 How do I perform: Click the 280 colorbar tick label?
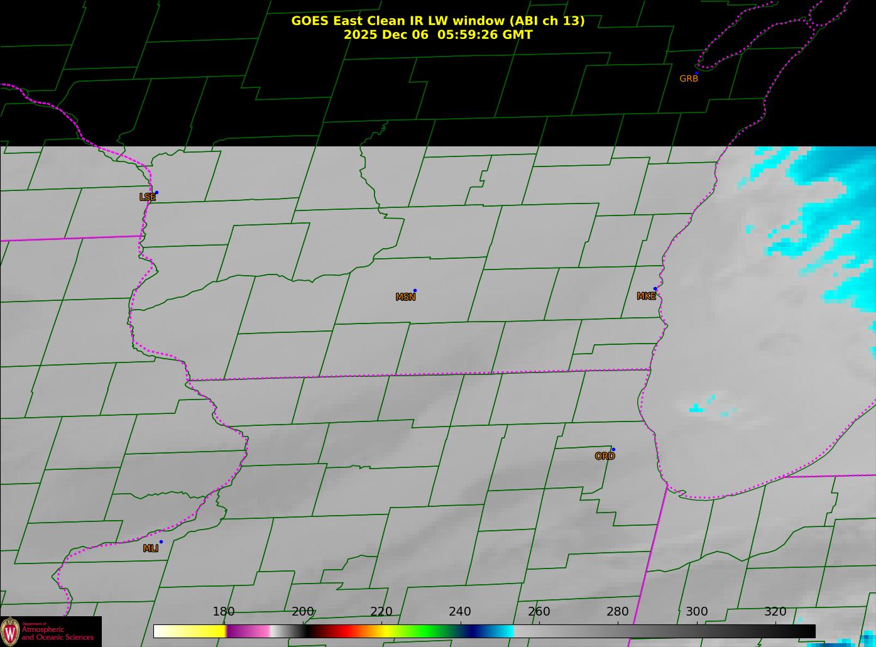click(618, 612)
